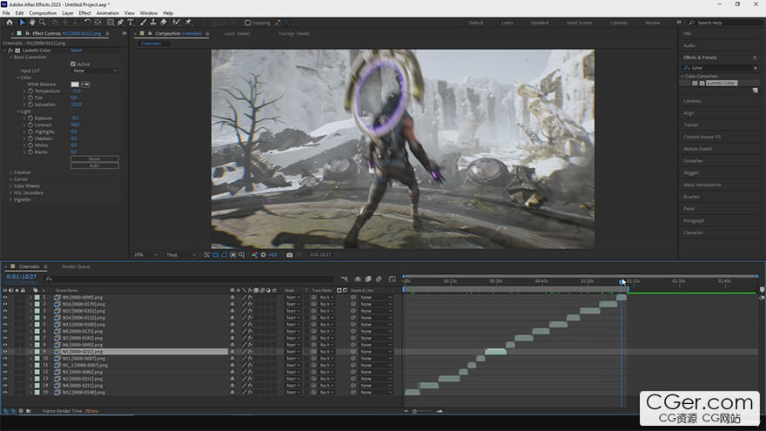This screenshot has height=431, width=766.
Task: Select the Clone Stamp tool
Action: click(x=153, y=23)
